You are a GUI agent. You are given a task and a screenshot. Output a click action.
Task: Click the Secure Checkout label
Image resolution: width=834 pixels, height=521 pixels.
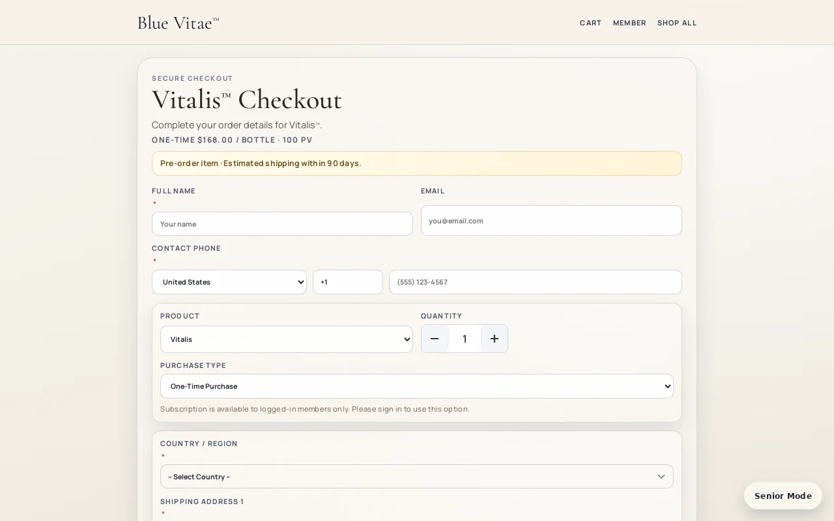pyautogui.click(x=192, y=78)
